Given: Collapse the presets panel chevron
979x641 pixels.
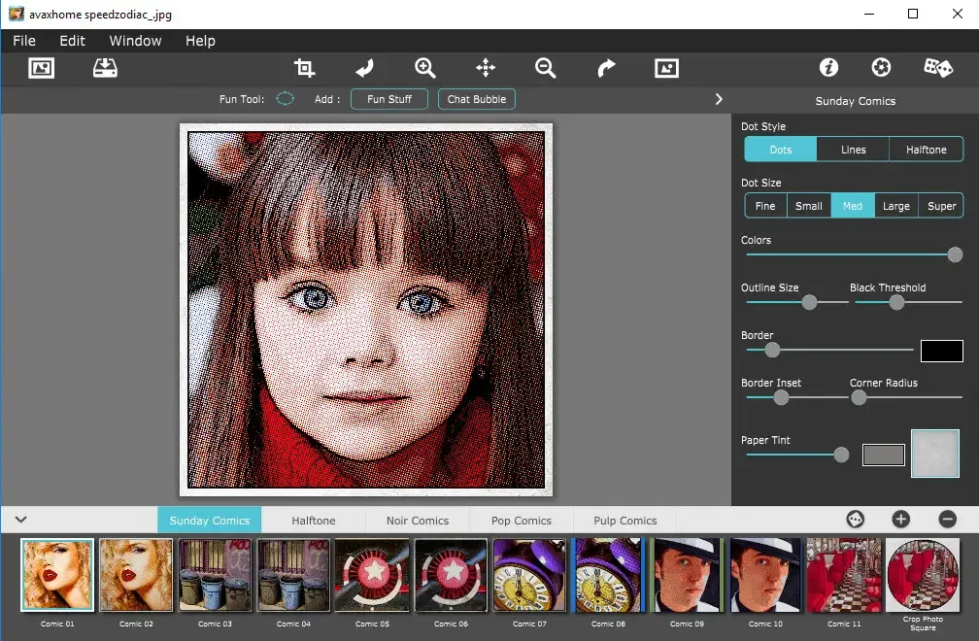Looking at the screenshot, I should click(x=20, y=520).
